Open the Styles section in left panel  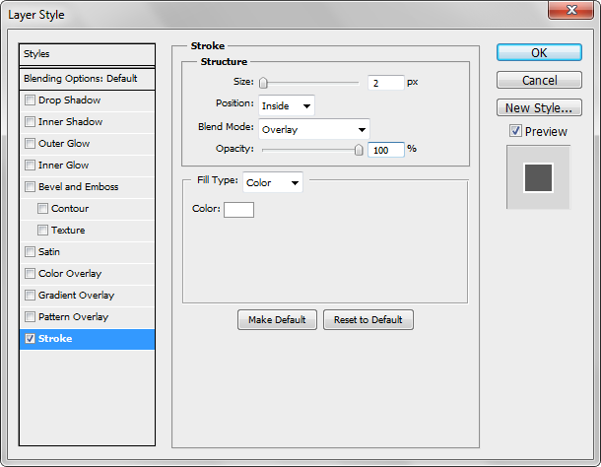click(87, 54)
